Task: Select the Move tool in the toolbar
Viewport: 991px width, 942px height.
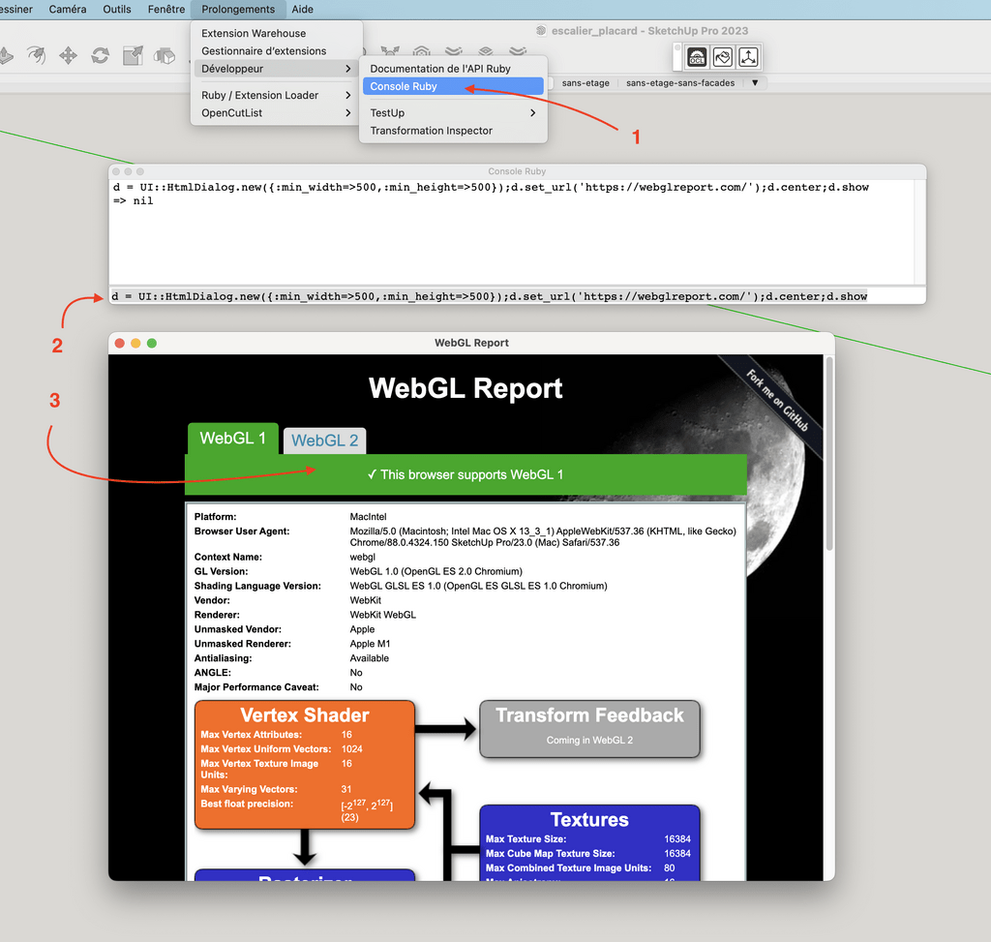Action: (69, 55)
